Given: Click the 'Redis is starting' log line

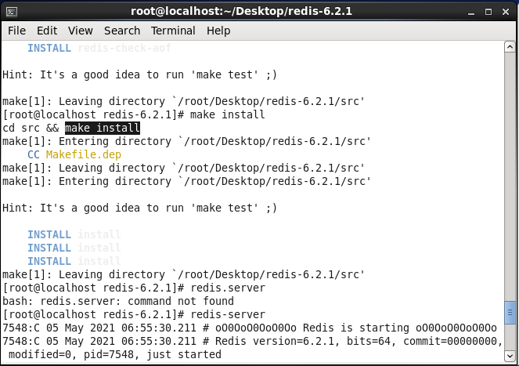Looking at the screenshot, I should click(x=250, y=328).
